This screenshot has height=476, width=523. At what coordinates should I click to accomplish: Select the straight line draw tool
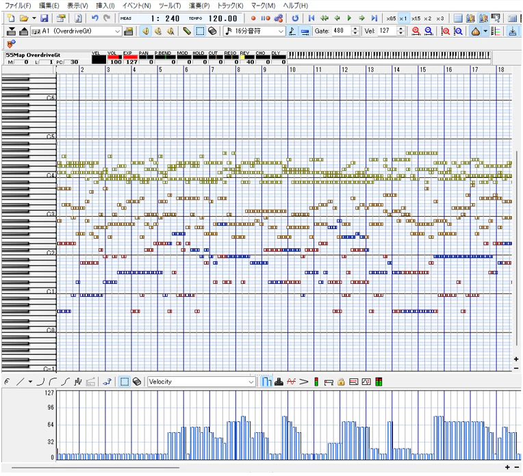(21, 382)
